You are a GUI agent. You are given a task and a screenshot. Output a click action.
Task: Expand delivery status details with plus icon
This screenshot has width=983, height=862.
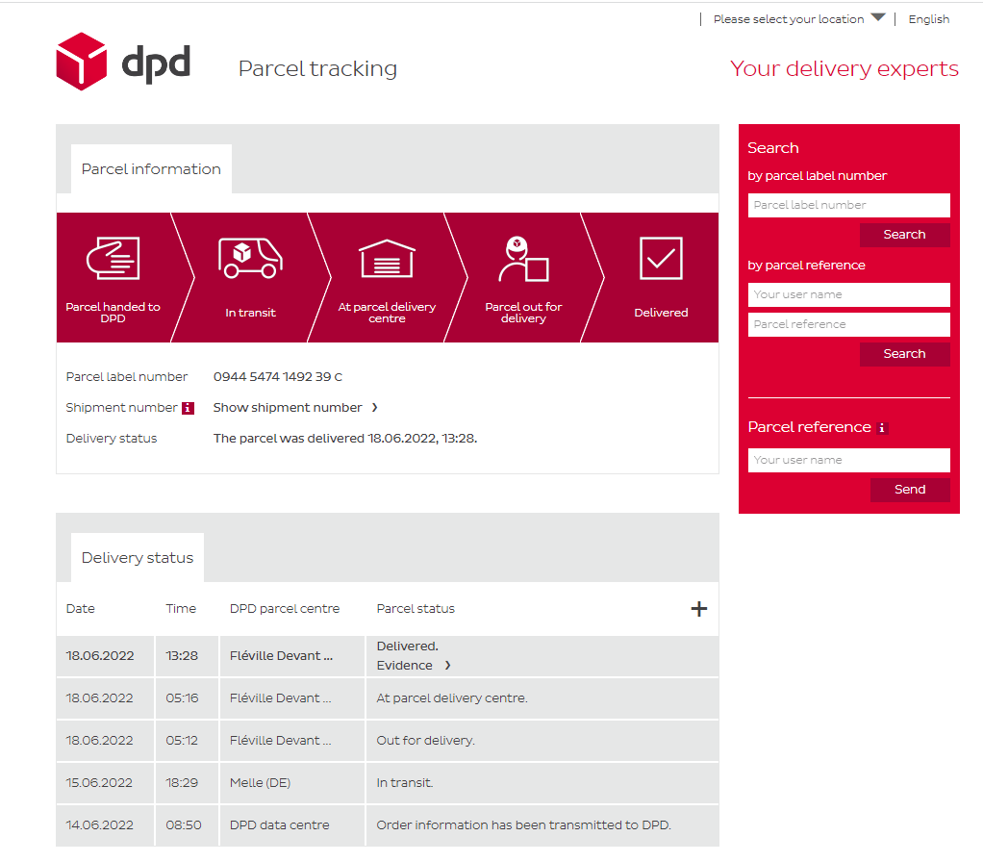(699, 608)
